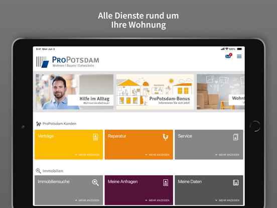Open the ProPotsdam-Bonus banner

(155, 92)
